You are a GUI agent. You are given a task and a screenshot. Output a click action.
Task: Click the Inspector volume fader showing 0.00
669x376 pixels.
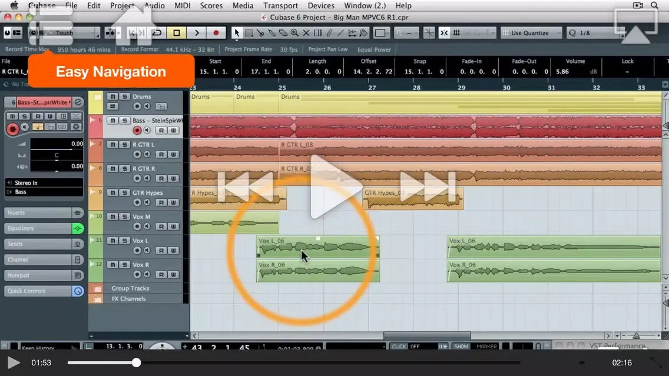57,144
